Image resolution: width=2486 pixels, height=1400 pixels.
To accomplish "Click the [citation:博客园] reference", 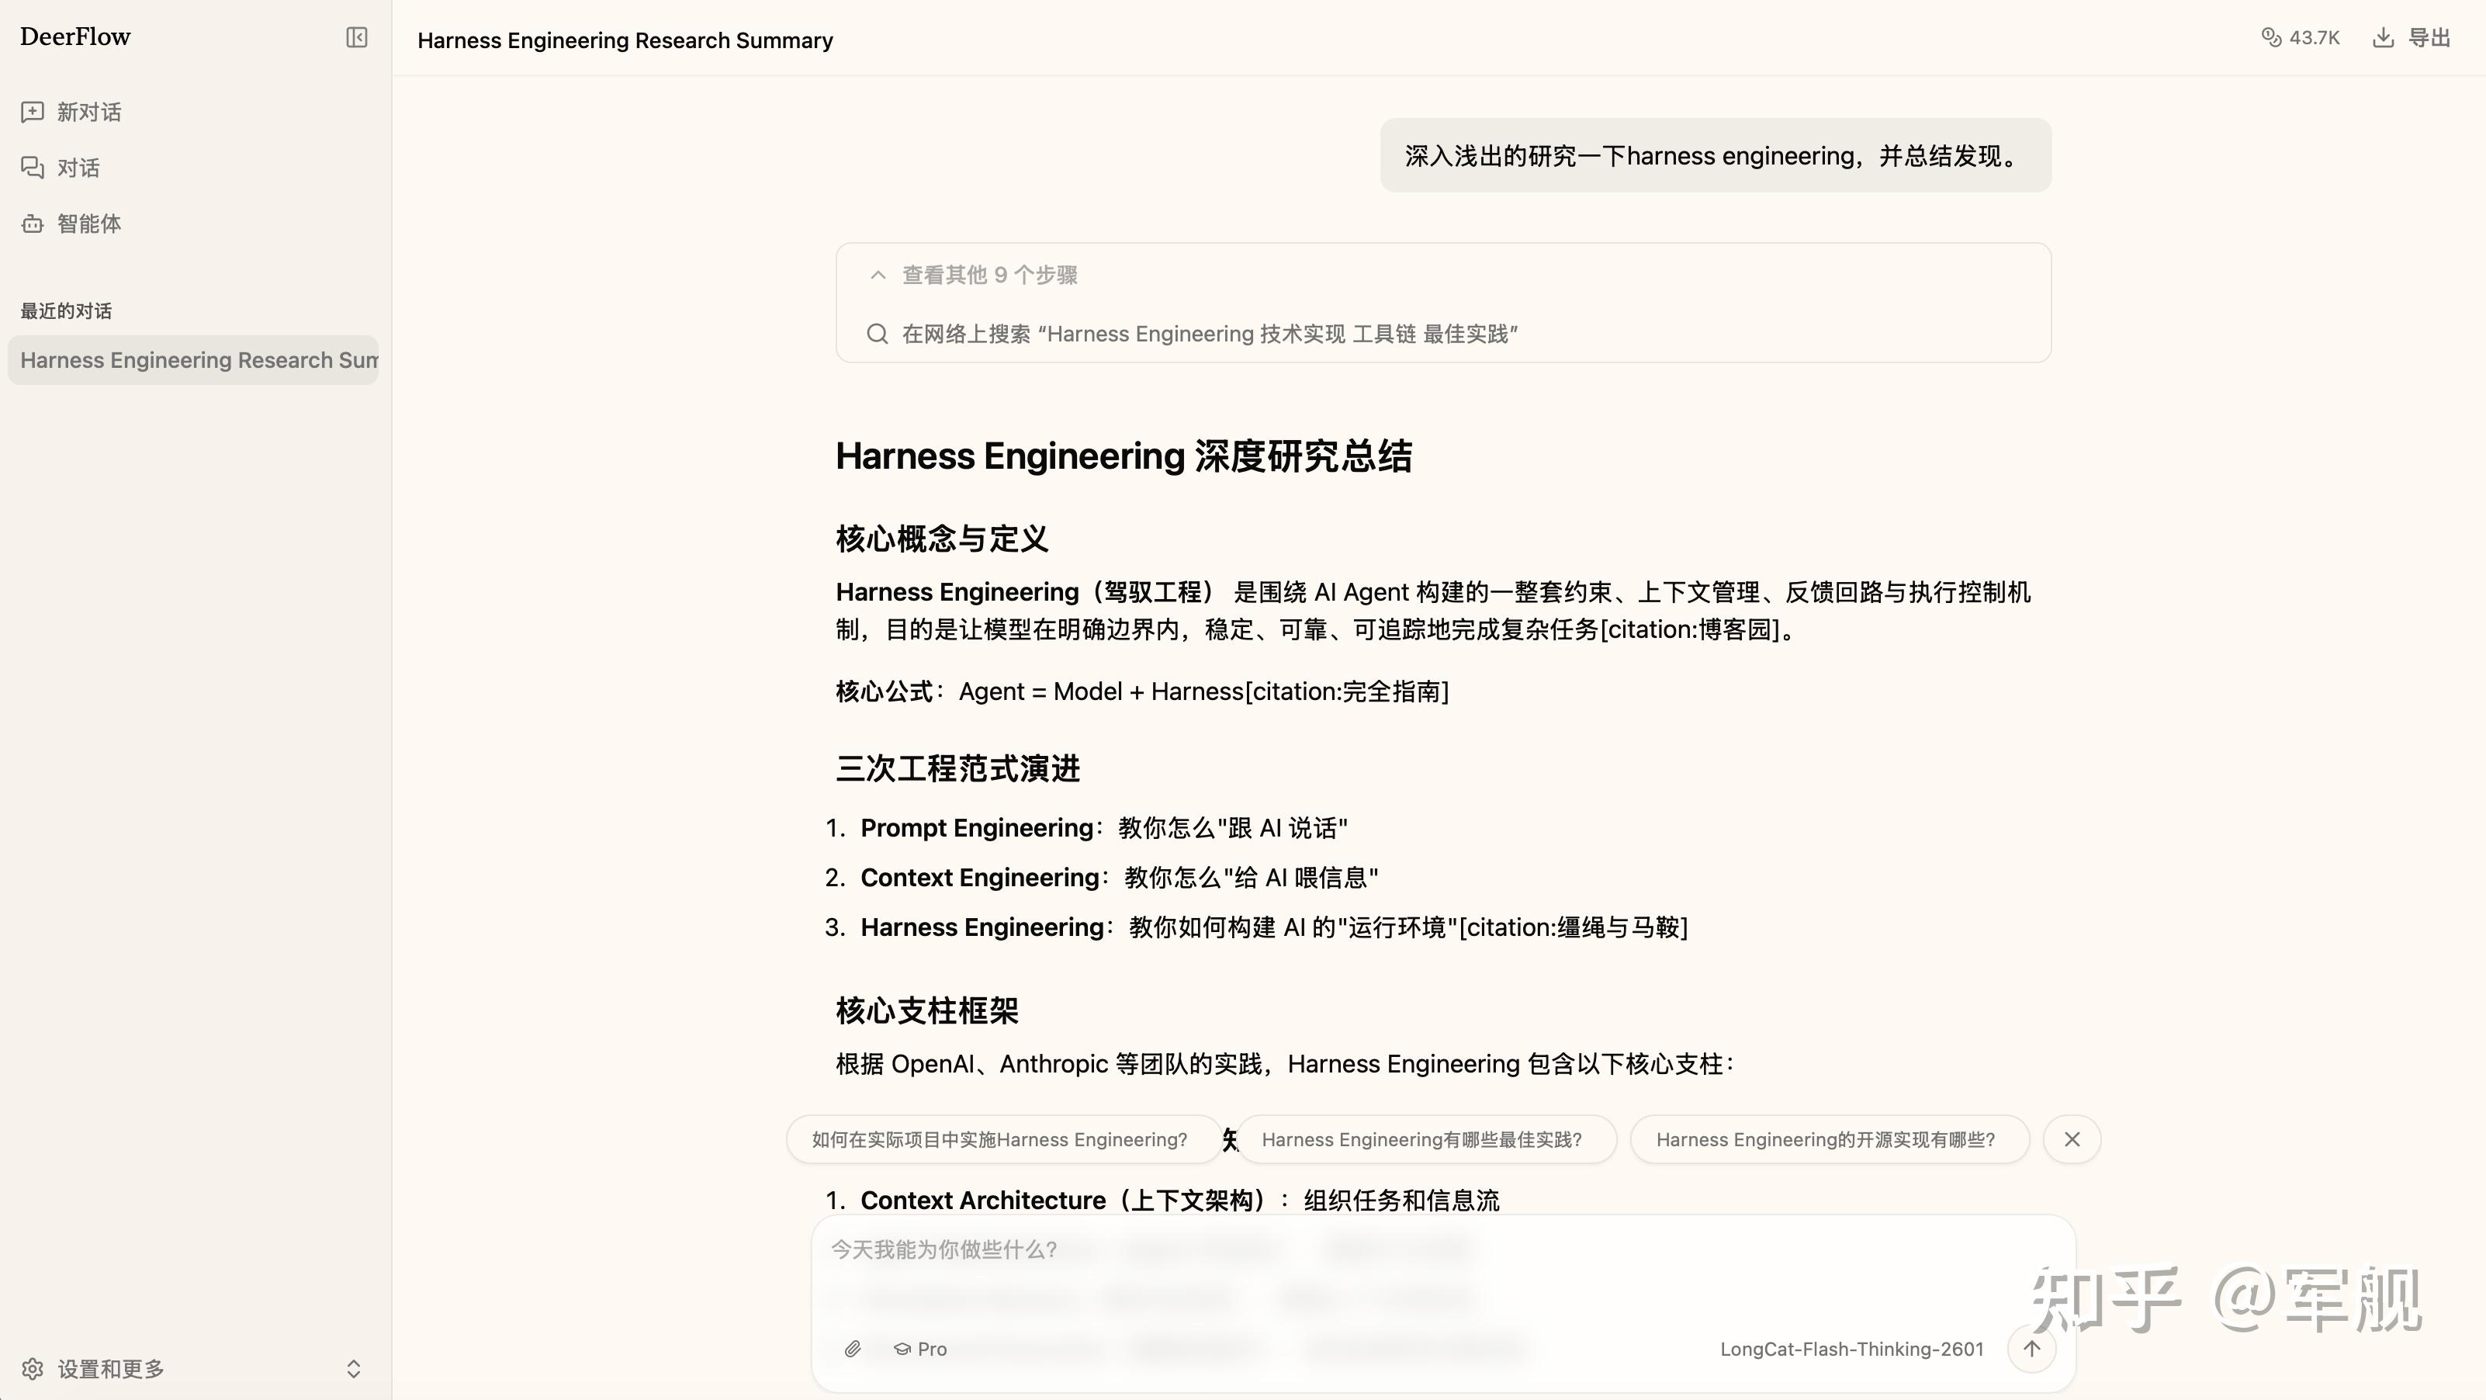I will pos(1690,629).
